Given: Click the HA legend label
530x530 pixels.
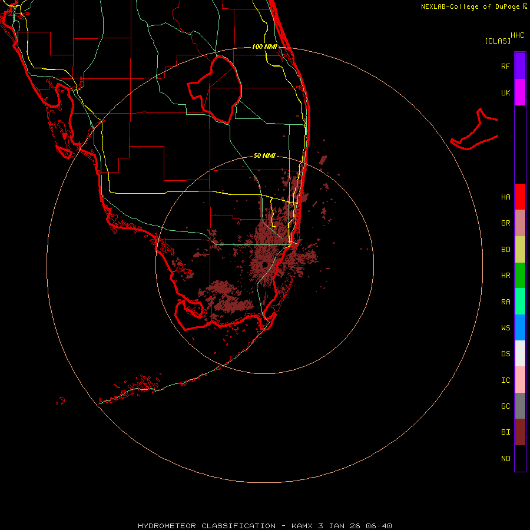Looking at the screenshot, I should tap(505, 197).
